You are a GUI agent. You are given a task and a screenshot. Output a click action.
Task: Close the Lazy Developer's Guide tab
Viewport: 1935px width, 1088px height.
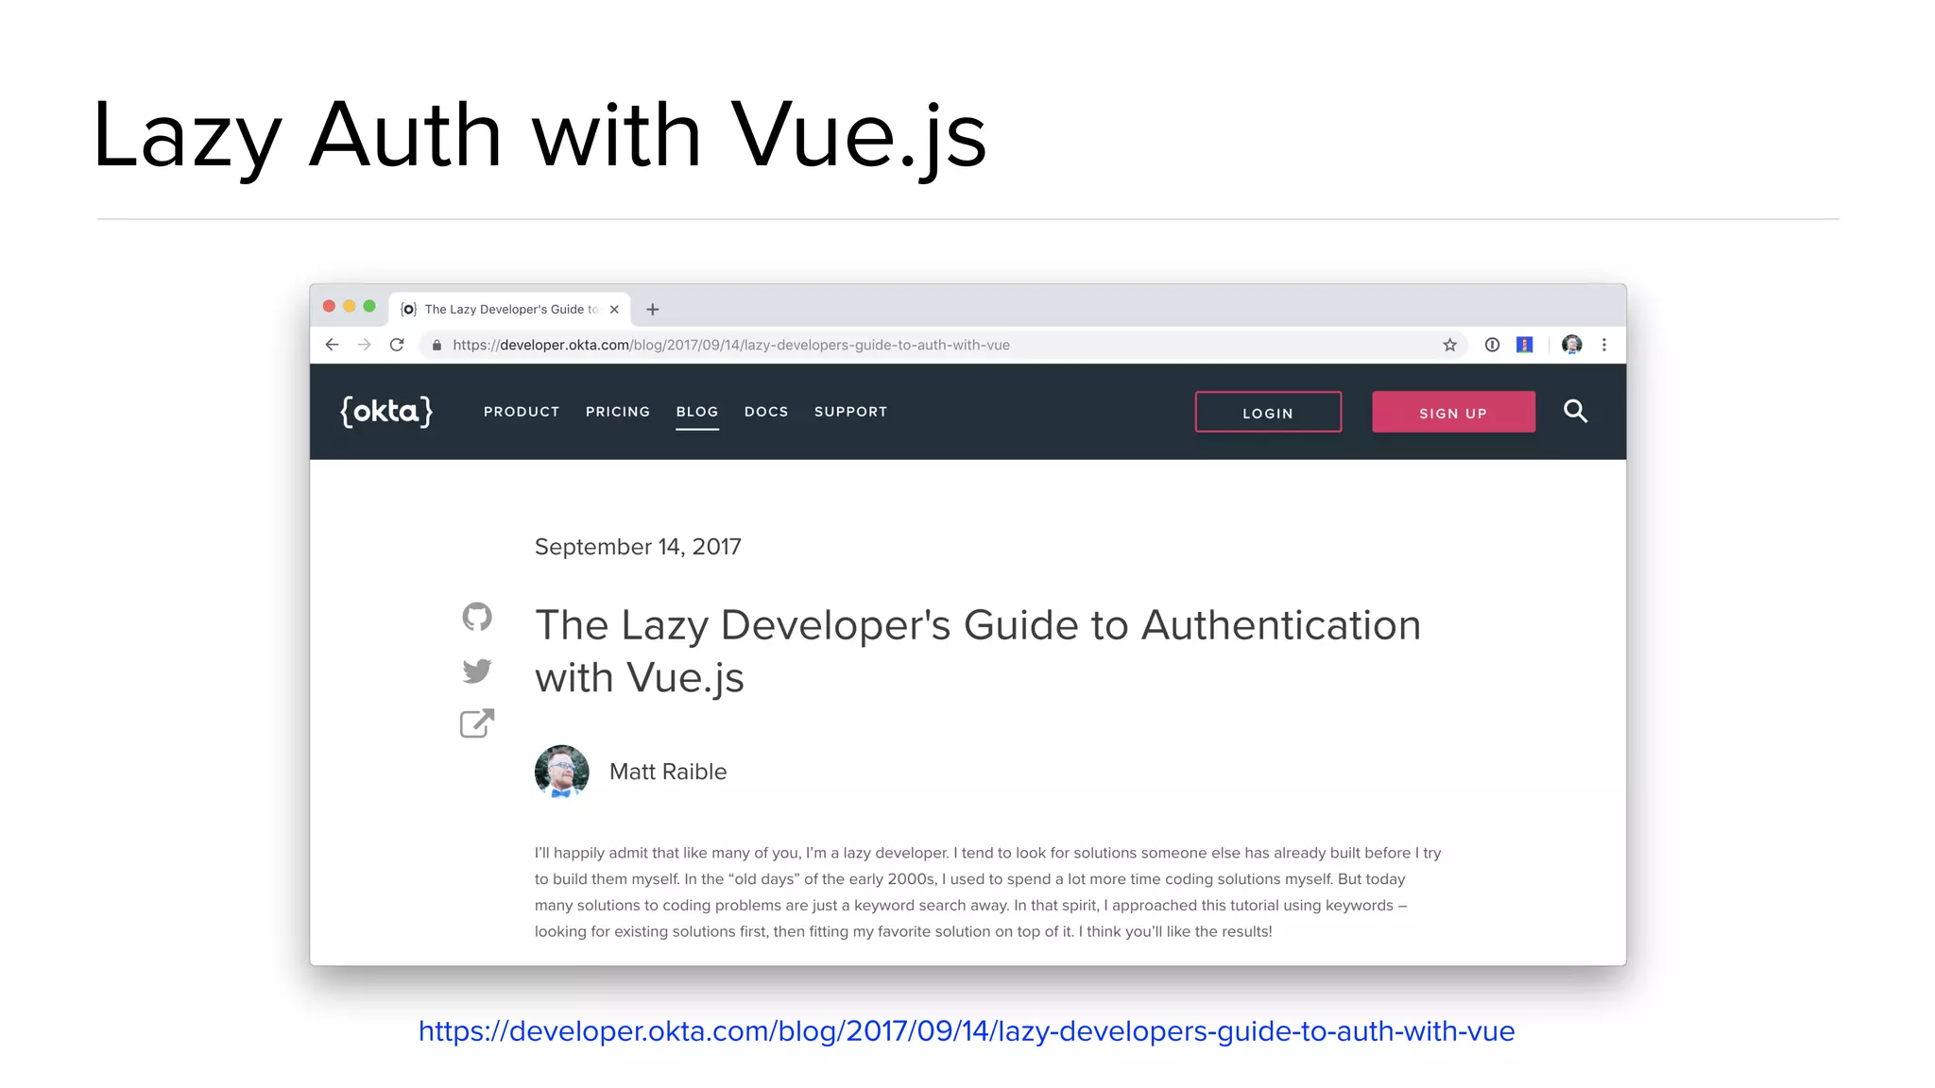[x=614, y=309]
